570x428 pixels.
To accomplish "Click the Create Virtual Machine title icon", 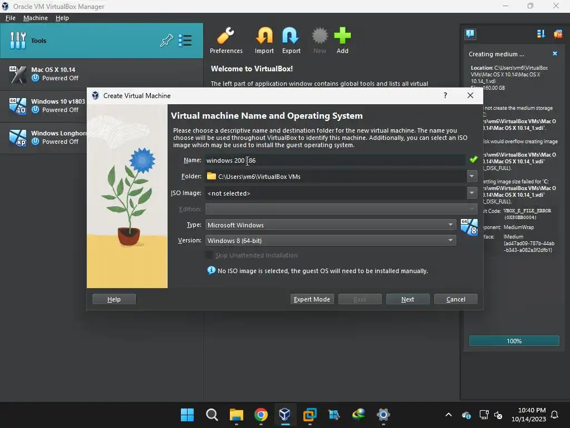I will click(x=95, y=95).
